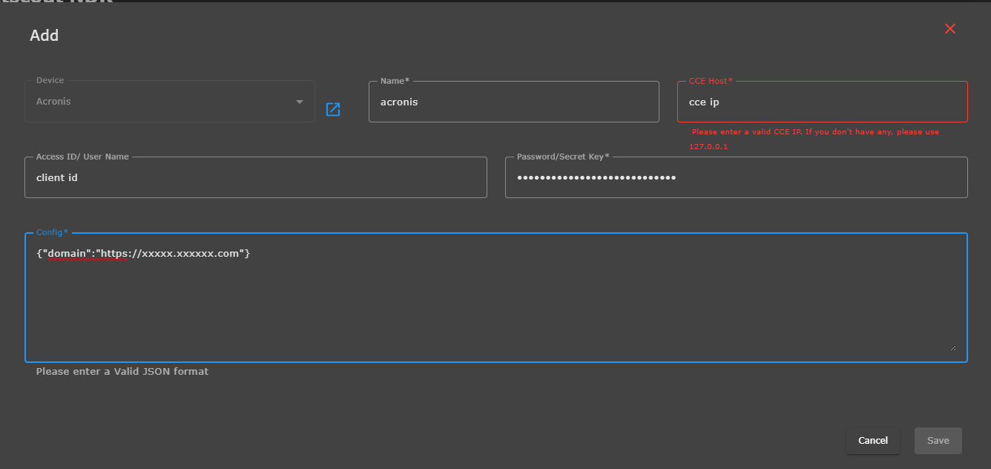This screenshot has width=991, height=469.
Task: Click inside the Config JSON text area
Action: (495, 298)
